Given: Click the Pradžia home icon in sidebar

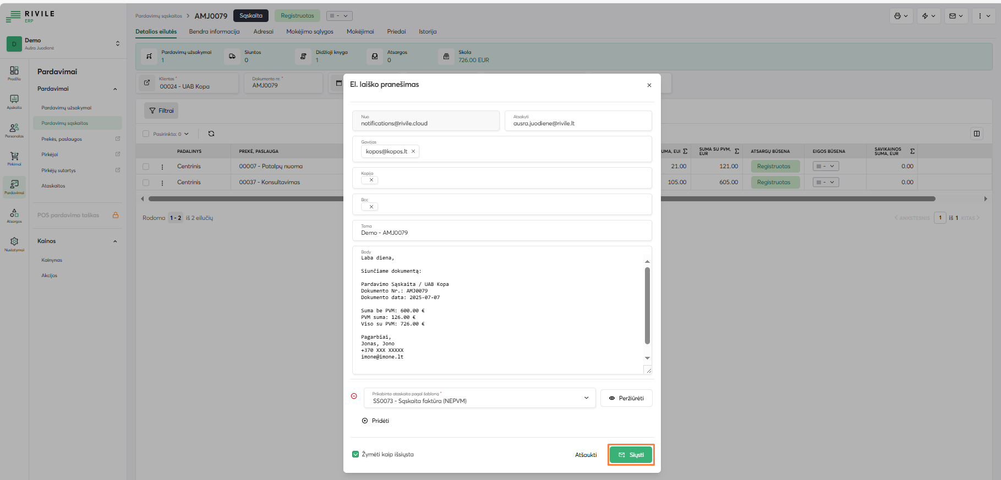Looking at the screenshot, I should [x=14, y=72].
